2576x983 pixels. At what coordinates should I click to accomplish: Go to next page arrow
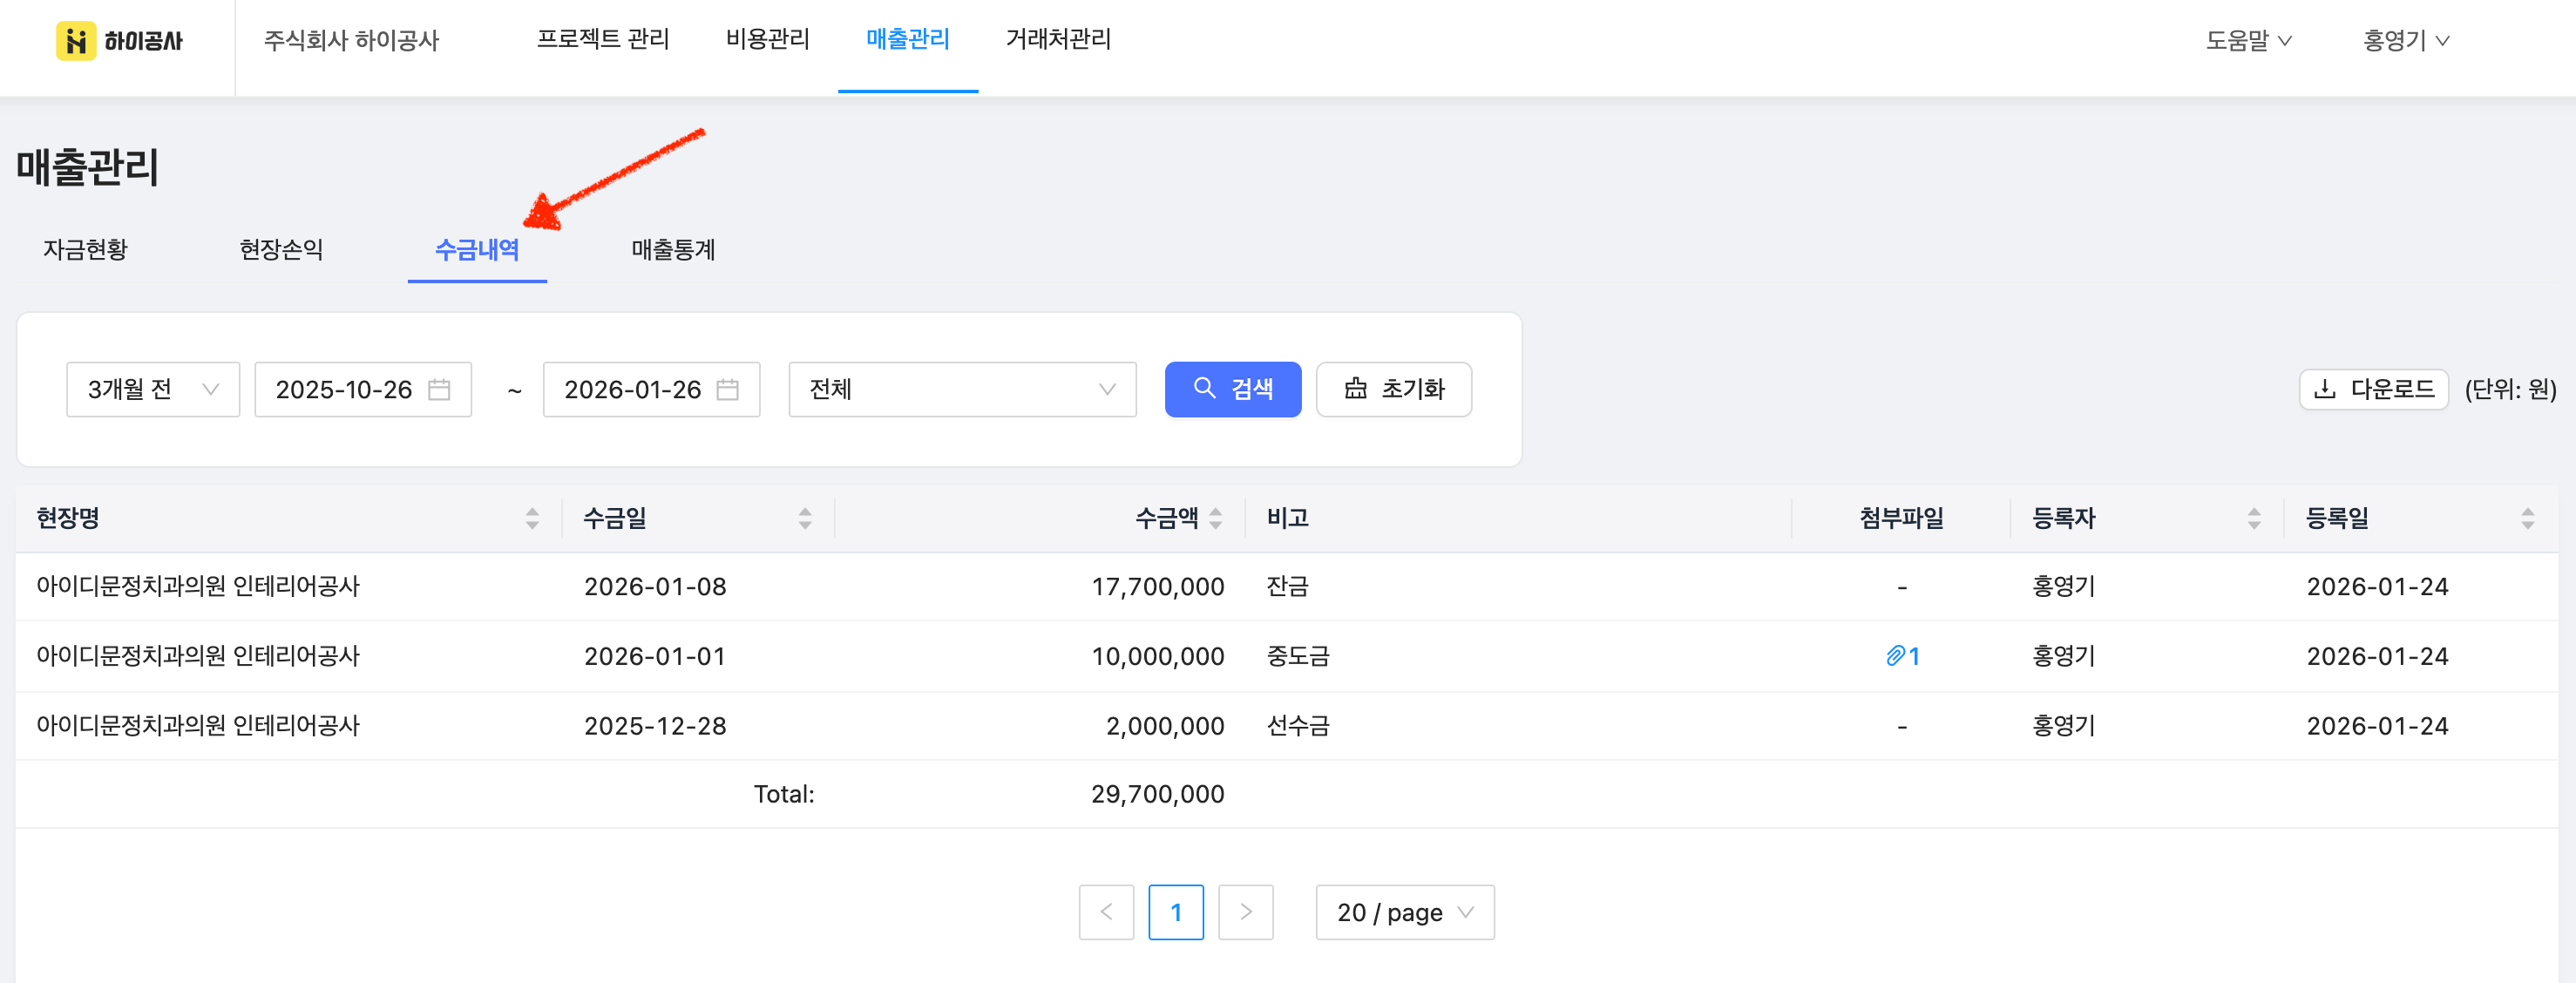1245,912
